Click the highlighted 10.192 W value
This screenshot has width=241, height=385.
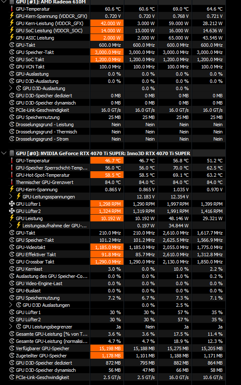[107, 218]
